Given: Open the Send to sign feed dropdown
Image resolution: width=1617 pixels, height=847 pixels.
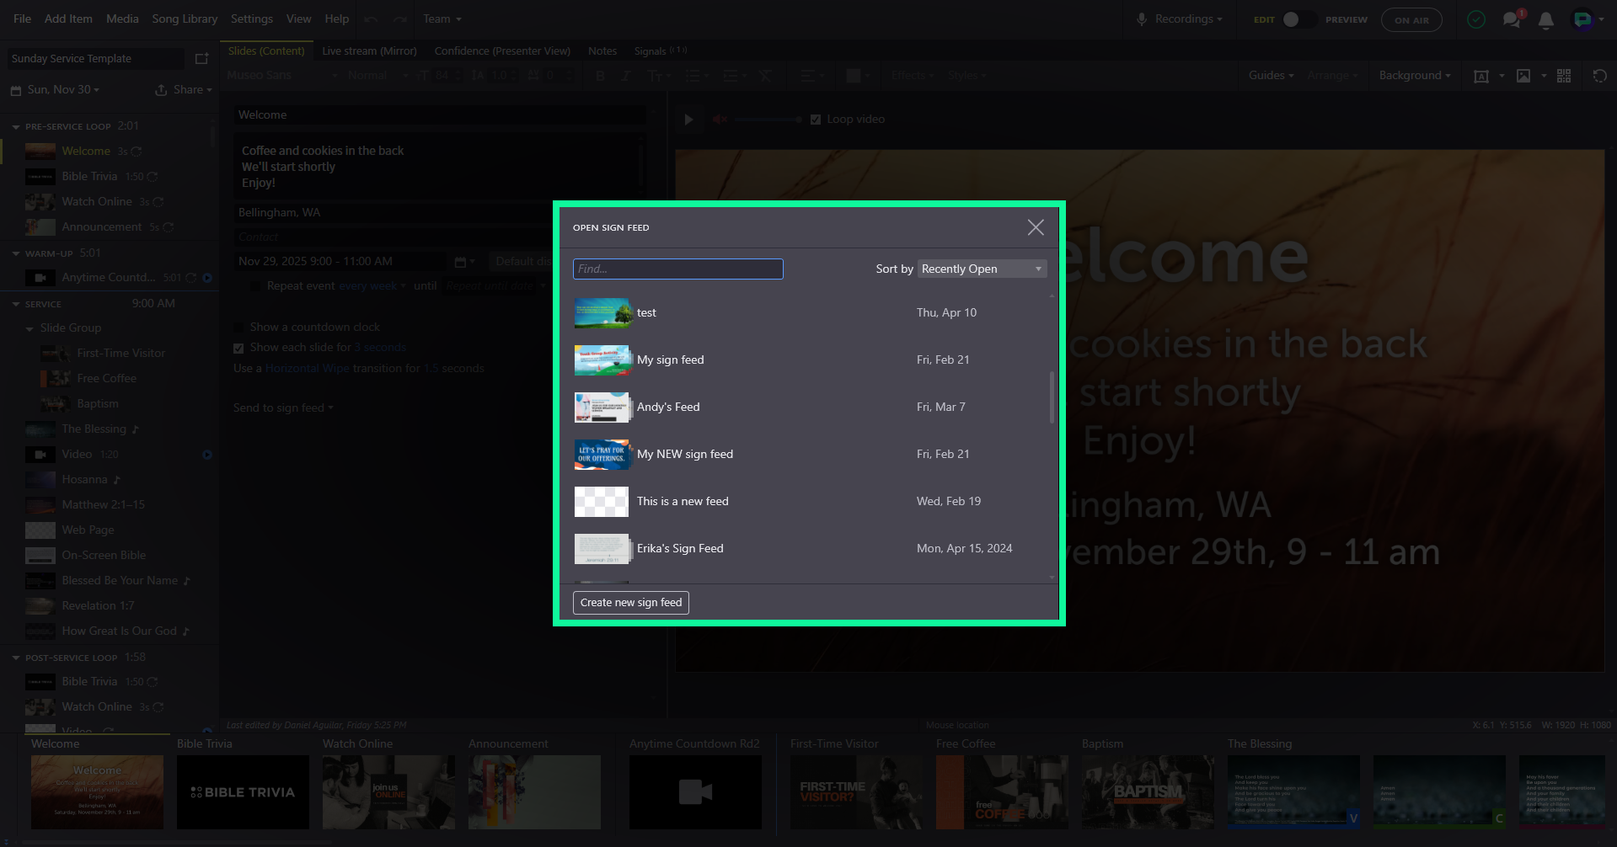Looking at the screenshot, I should pos(283,408).
